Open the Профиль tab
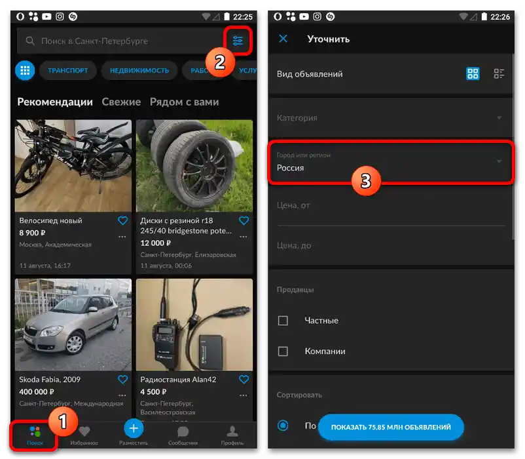 (232, 435)
